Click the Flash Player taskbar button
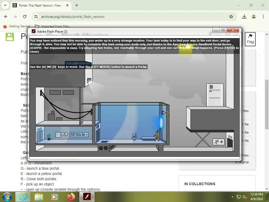Viewport: 269px width, 202px height. click(87, 197)
